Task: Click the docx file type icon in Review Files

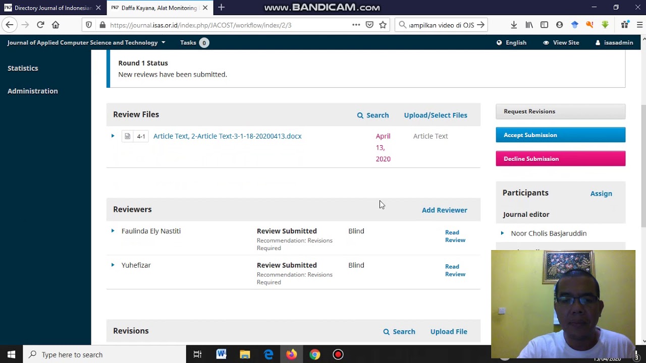Action: 127,136
